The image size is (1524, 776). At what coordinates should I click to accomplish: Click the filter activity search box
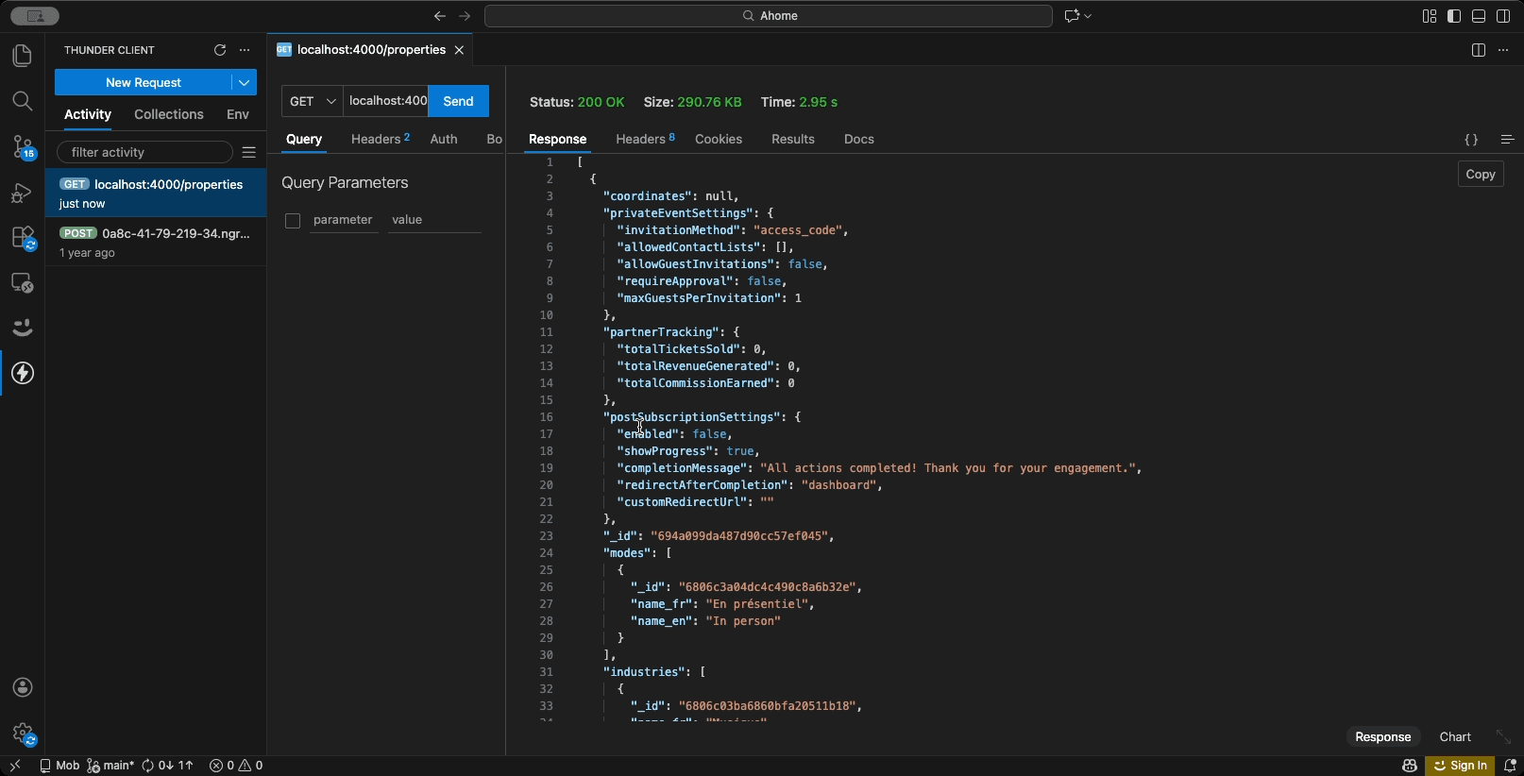coord(144,152)
